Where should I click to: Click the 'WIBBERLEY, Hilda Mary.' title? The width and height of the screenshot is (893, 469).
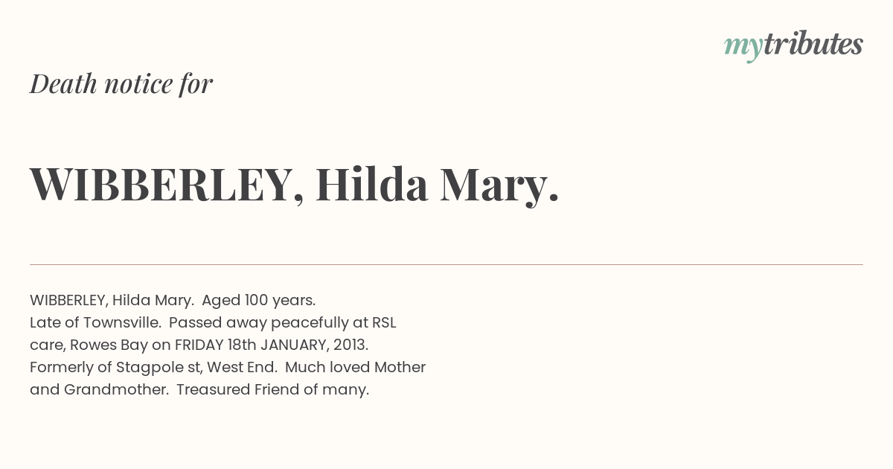click(294, 185)
